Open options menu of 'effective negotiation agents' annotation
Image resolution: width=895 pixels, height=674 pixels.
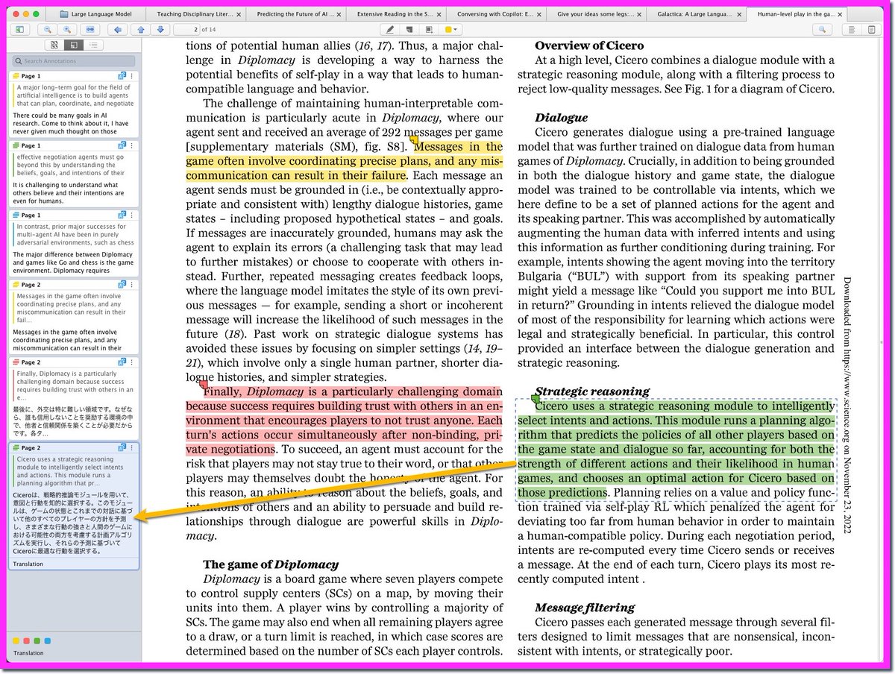[132, 145]
